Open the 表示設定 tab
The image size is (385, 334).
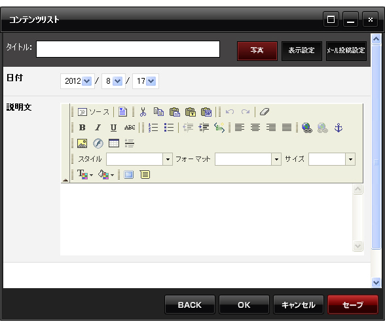(301, 51)
